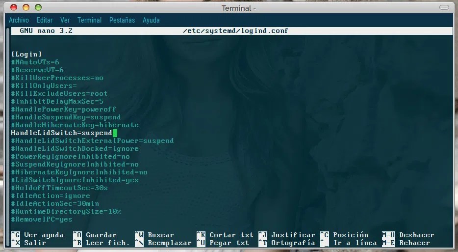Maximize Terminal with green button

click(x=38, y=7)
